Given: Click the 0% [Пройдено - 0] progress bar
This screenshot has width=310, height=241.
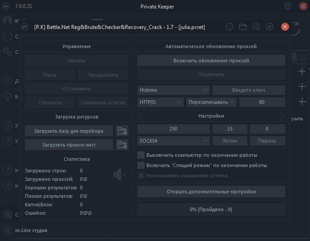Looking at the screenshot, I should point(211,209).
